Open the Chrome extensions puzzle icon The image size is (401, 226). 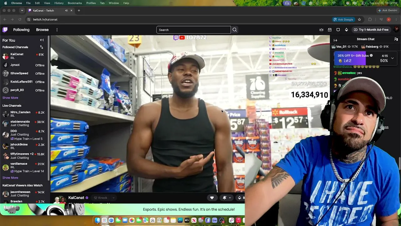tap(370, 19)
